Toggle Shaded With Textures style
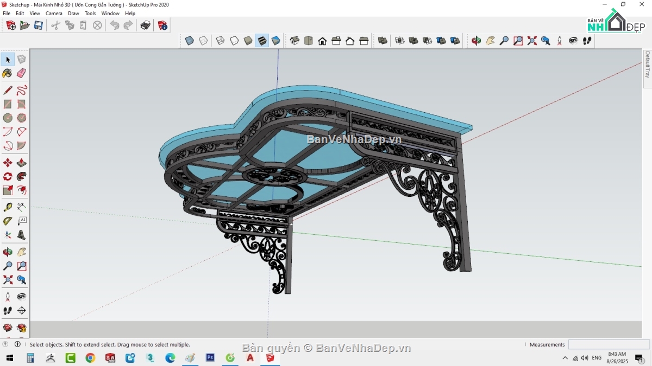This screenshot has height=366, width=652. [262, 40]
